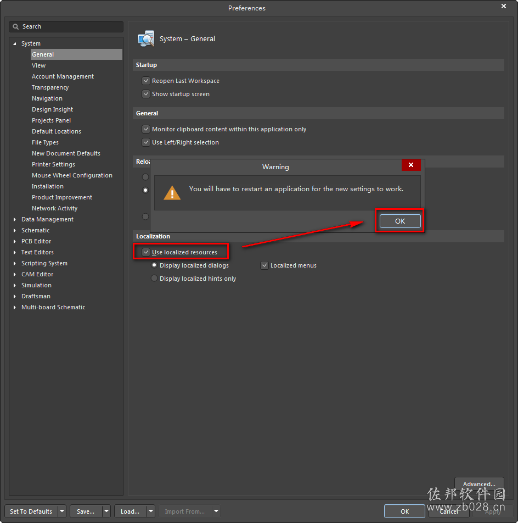
Task: Select Network Activity in the tree
Action: pyautogui.click(x=55, y=208)
